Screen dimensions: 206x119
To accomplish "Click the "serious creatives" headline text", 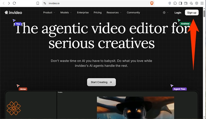I will pos(102,43).
